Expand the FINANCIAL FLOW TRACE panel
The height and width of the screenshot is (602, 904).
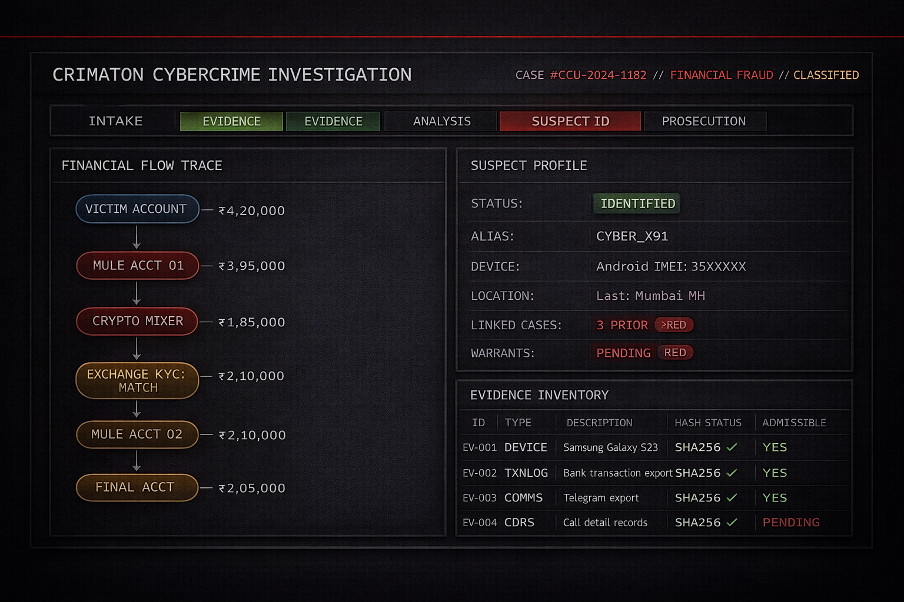[x=142, y=165]
